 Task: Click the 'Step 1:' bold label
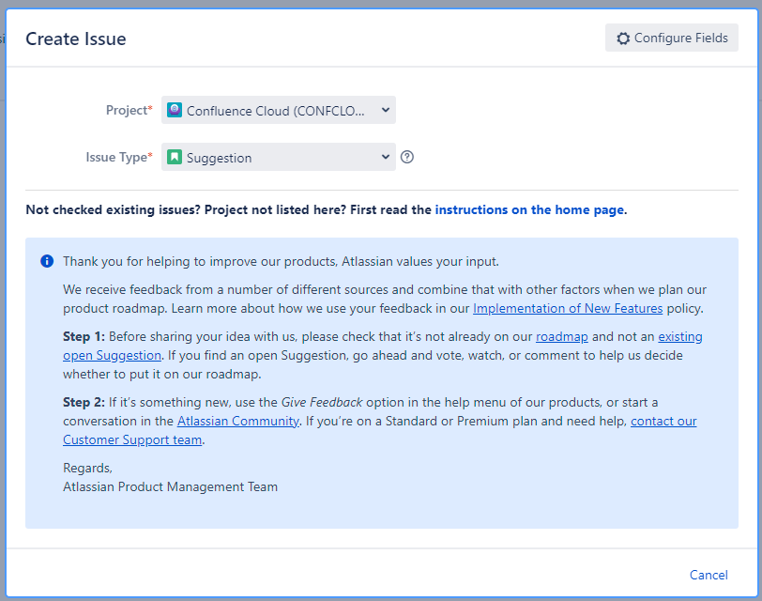pyautogui.click(x=84, y=336)
